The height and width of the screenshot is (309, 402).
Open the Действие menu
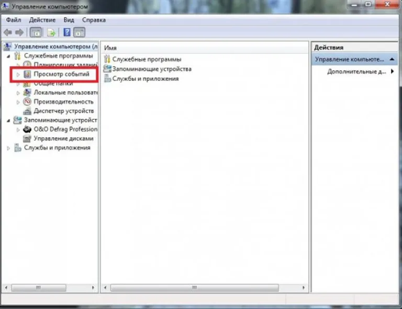point(42,20)
